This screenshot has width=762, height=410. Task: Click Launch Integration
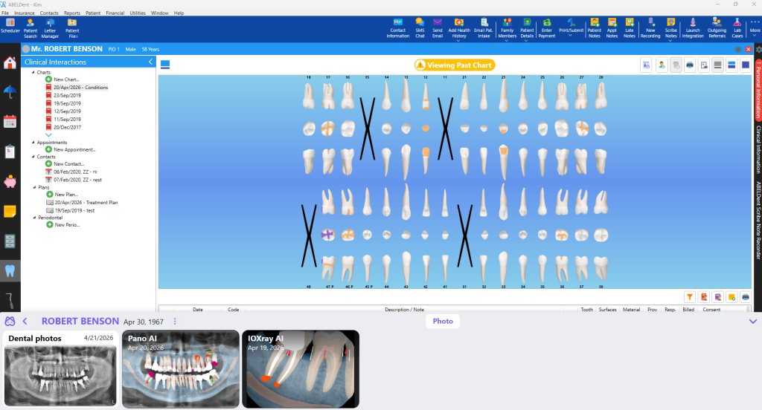[x=693, y=28]
